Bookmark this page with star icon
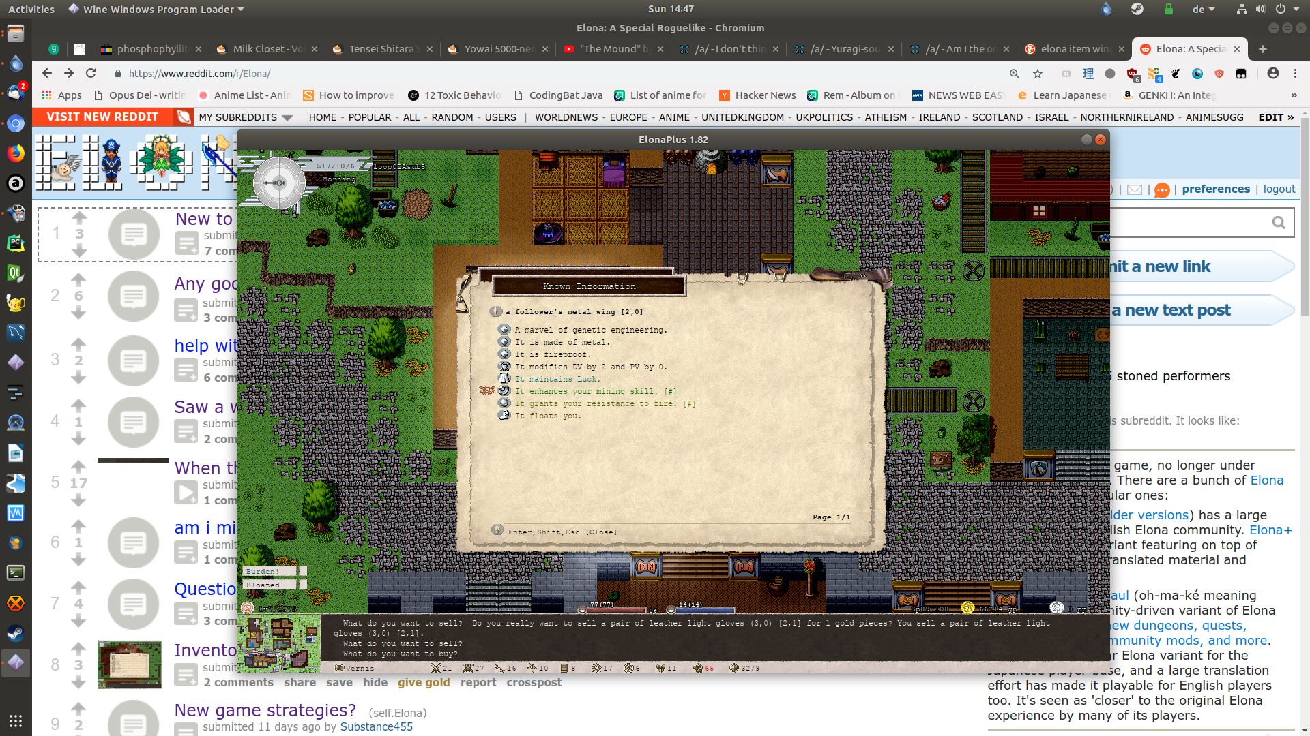The width and height of the screenshot is (1310, 736). coord(1038,74)
